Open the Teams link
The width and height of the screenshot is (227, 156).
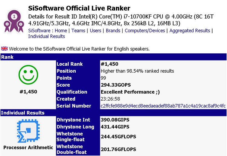[78, 31]
